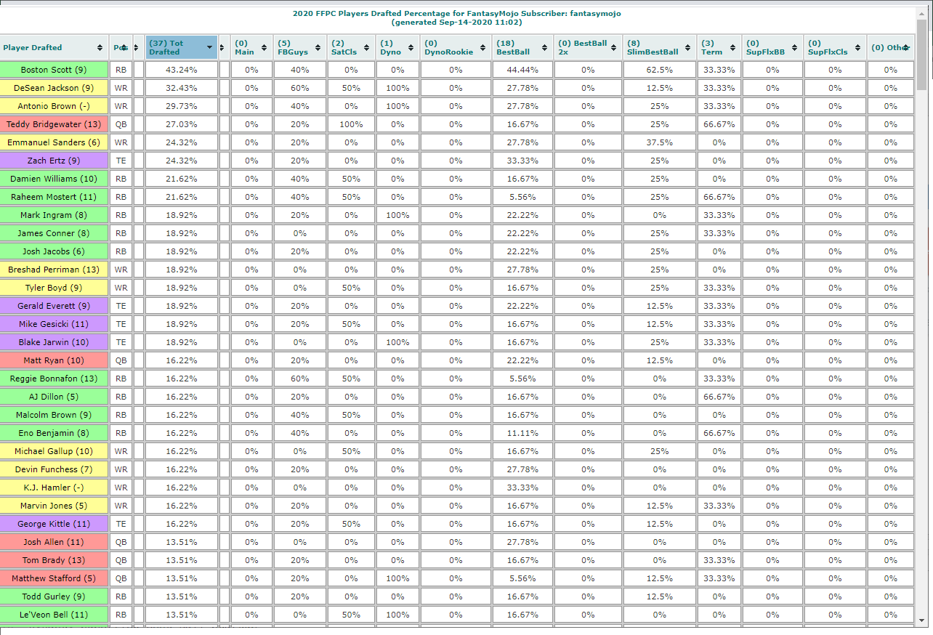Viewport: 933px width, 635px height.
Task: Select the Devin Funchess (7) player cell
Action: 54,469
